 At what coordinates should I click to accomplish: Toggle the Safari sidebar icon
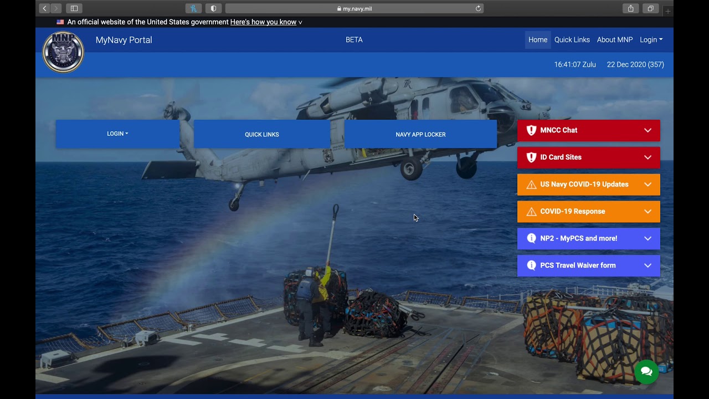(x=74, y=8)
